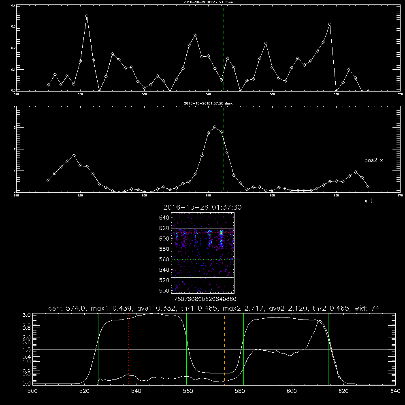This screenshot has width=405, height=405.
Task: Click the '560' y-axis label beside the spectrogram image
Action: [164, 259]
